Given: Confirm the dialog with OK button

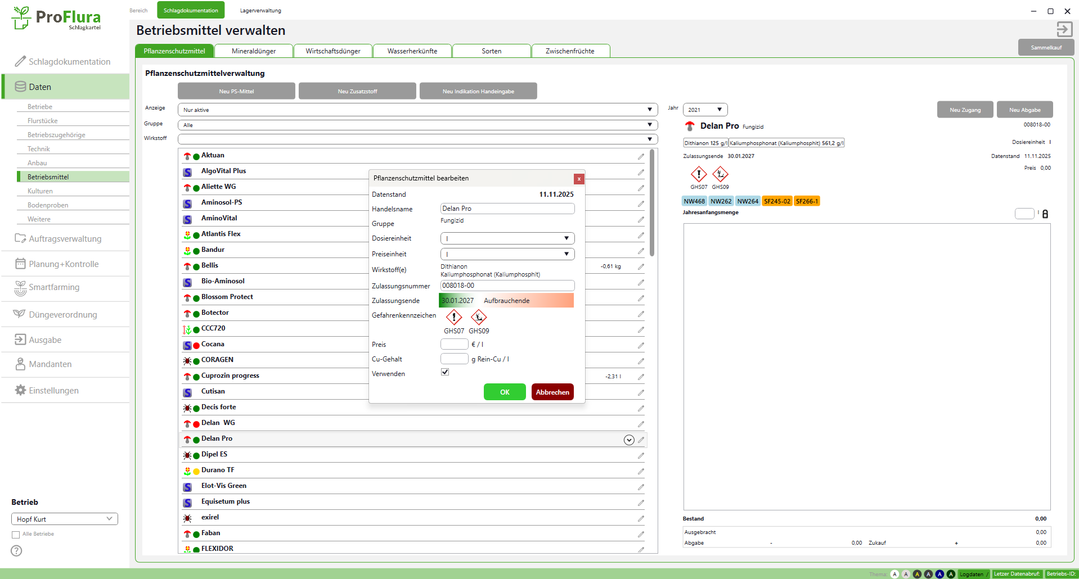Looking at the screenshot, I should (x=505, y=392).
